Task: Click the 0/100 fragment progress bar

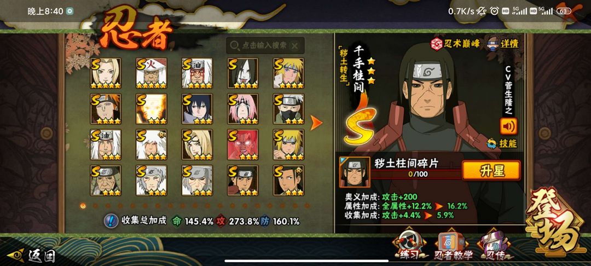Action: [417, 175]
